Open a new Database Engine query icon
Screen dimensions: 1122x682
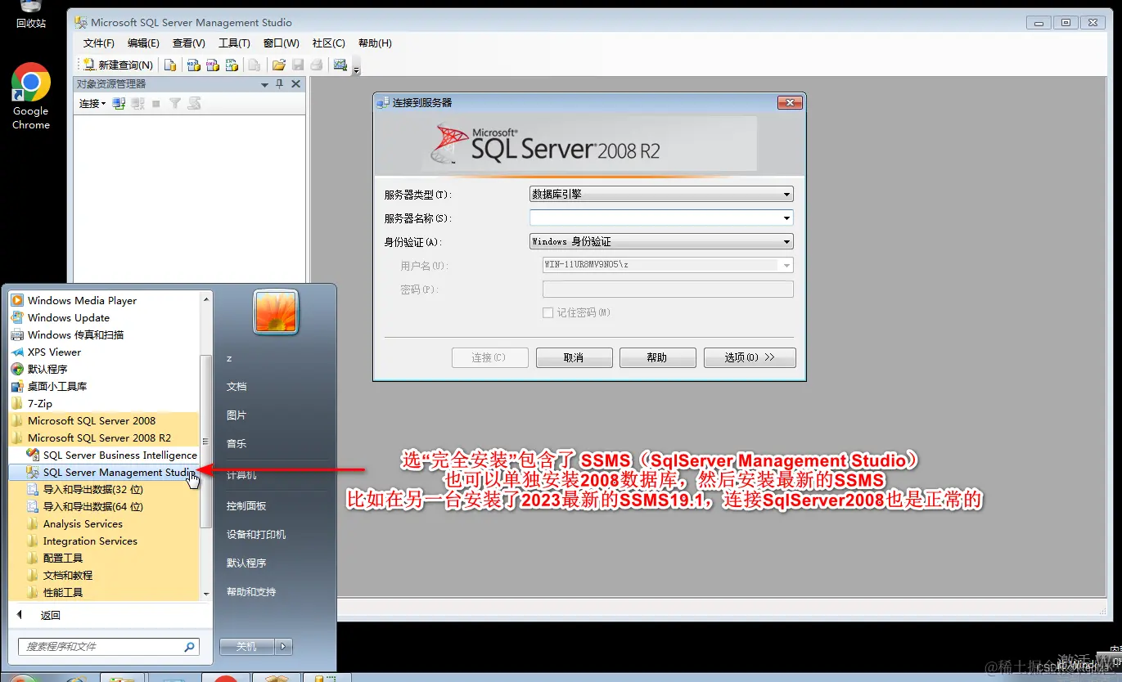pyautogui.click(x=170, y=65)
